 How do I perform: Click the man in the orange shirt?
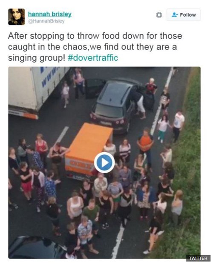pos(145,145)
